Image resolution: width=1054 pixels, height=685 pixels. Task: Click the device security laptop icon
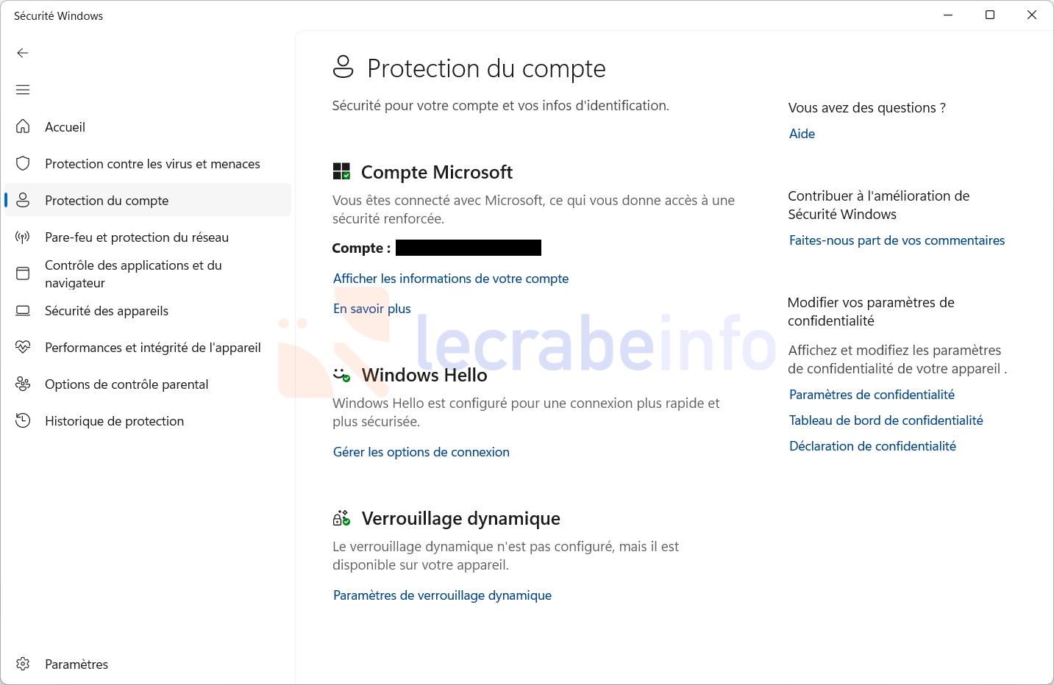pyautogui.click(x=23, y=310)
